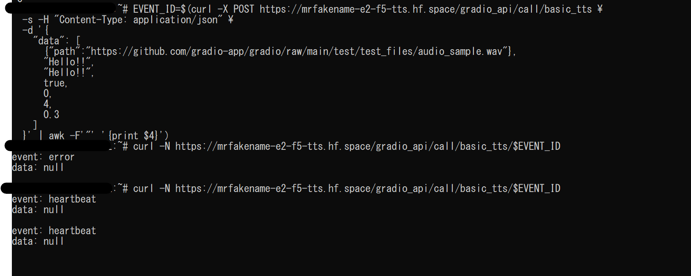
Task: Click the first "Hello!!" string argument
Action: pyautogui.click(x=68, y=62)
